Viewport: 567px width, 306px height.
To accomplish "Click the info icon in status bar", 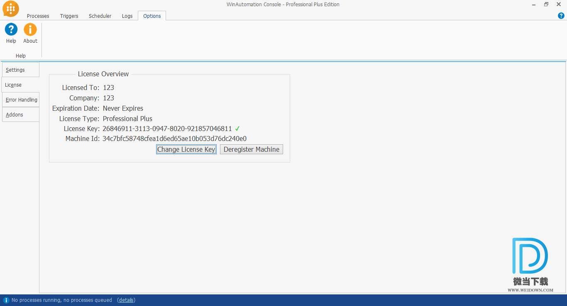I will pyautogui.click(x=6, y=300).
